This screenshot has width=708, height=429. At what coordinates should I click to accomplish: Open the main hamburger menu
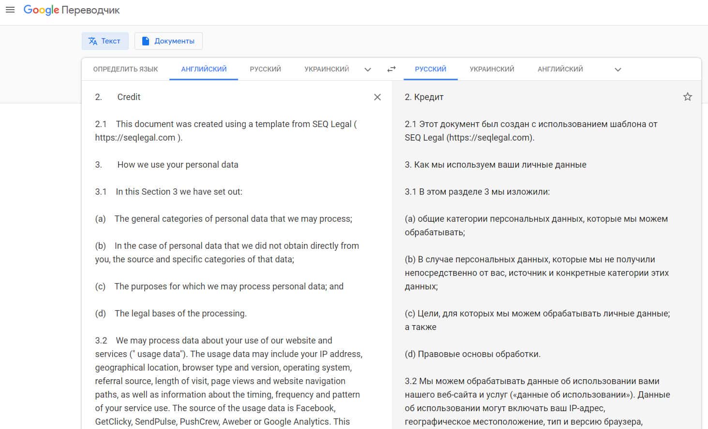click(10, 10)
